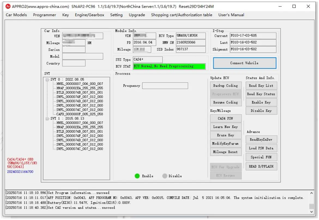Viewport: 319px width, 220px height.
Task: Select HWAP_000002EA under SVT 0
Action: (80, 88)
